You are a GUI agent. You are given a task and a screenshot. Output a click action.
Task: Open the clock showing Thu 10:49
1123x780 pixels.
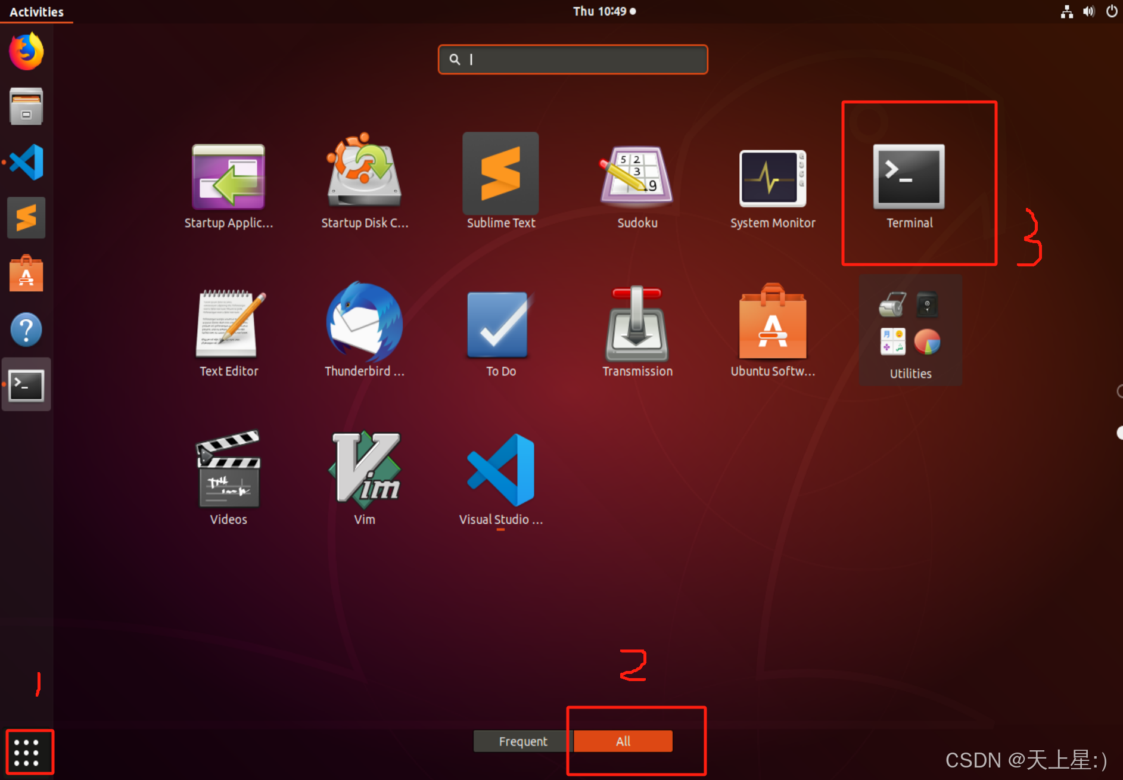tap(604, 11)
